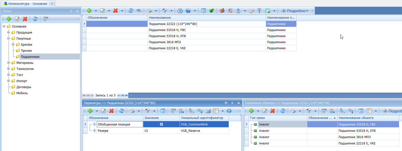
Task: Click edit pencil icon in Связанные объекты toolbar
Action: pyautogui.click(x=265, y=111)
